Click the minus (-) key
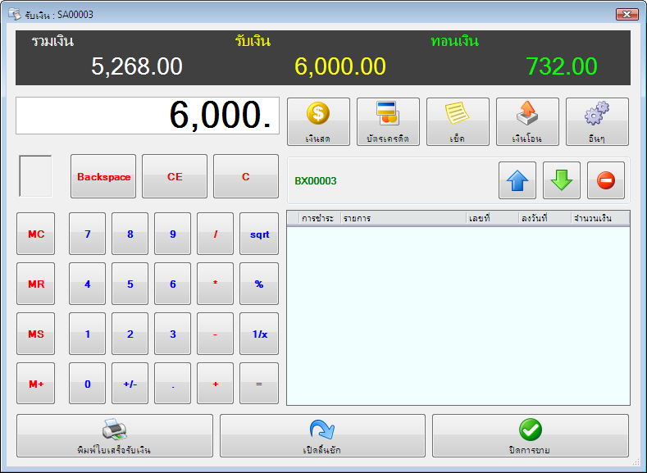Screen dimensions: 647x473 tap(215, 334)
